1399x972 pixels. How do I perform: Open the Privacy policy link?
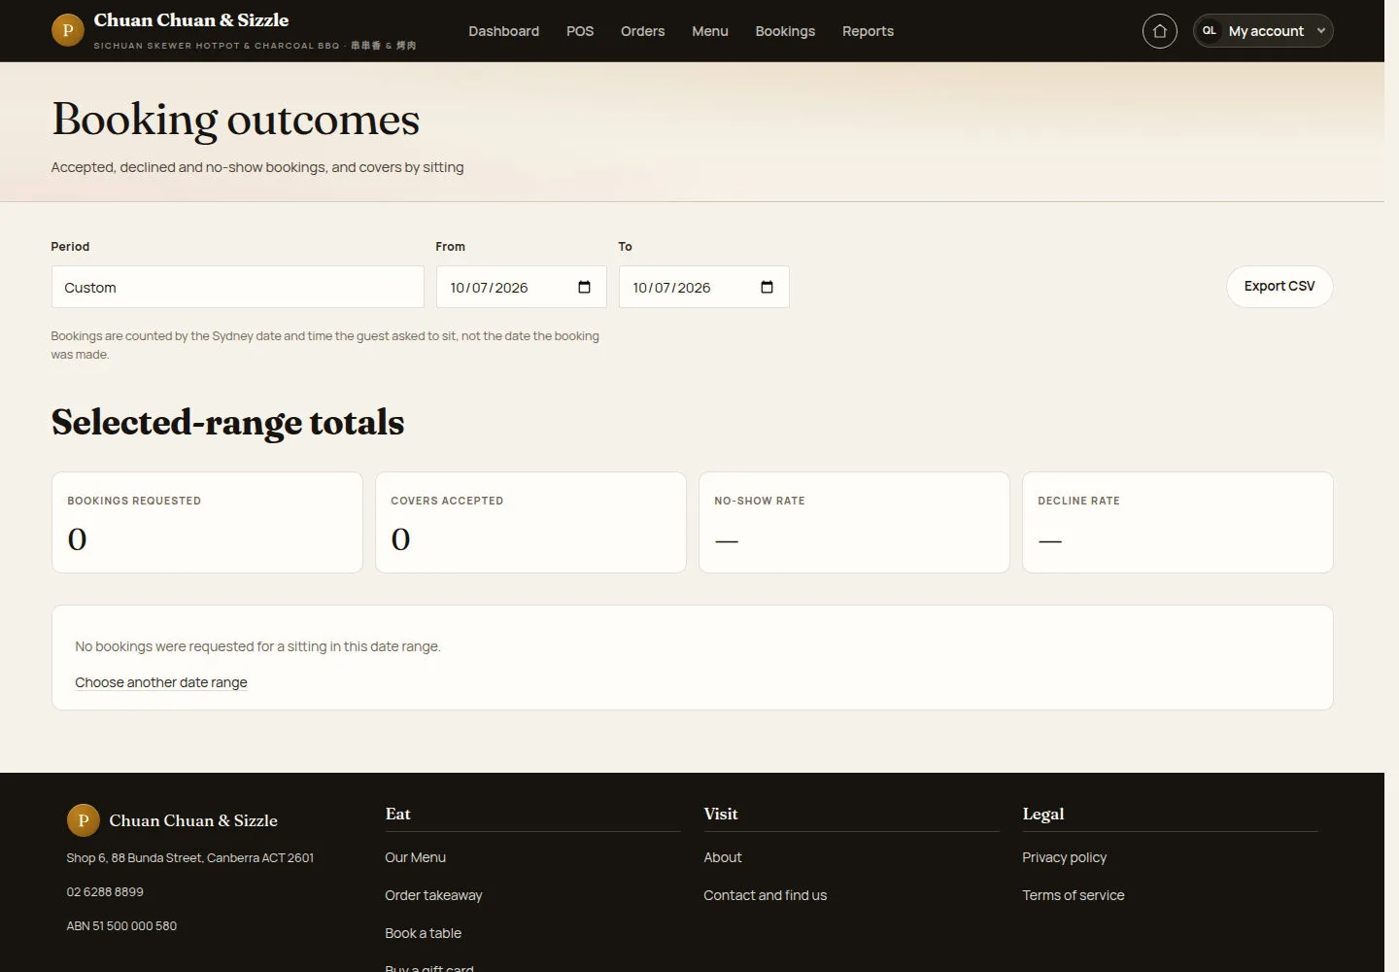coord(1064,857)
